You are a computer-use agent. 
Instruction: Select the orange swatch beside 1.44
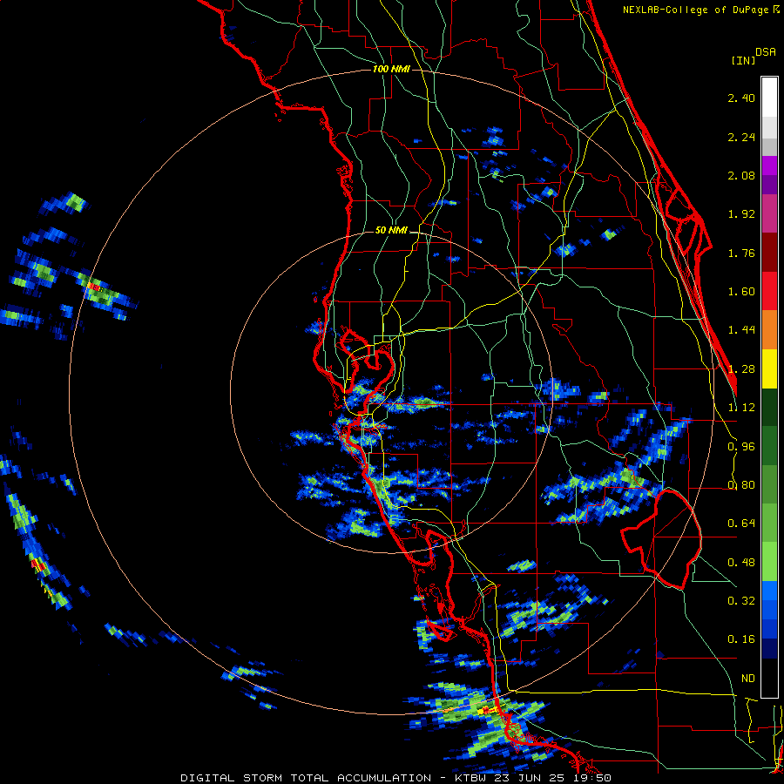tap(769, 329)
